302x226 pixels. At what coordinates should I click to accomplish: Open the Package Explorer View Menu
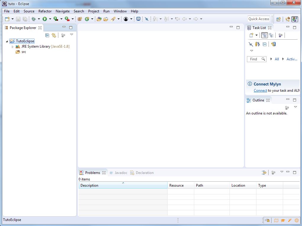pyautogui.click(x=71, y=35)
